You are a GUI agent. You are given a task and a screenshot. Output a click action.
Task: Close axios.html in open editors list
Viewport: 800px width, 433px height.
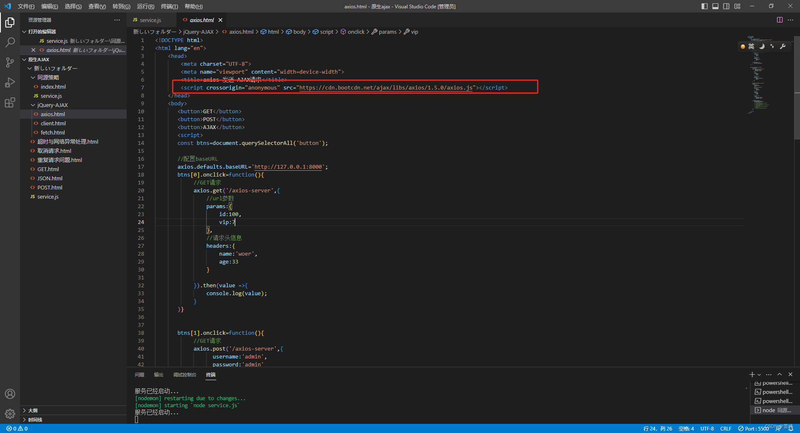point(33,50)
